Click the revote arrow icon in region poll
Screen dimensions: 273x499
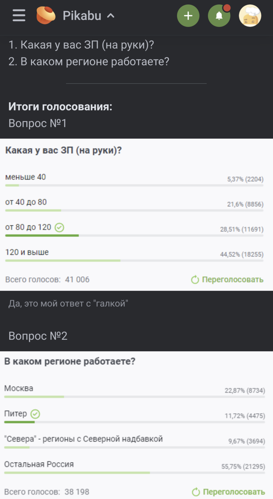[196, 492]
